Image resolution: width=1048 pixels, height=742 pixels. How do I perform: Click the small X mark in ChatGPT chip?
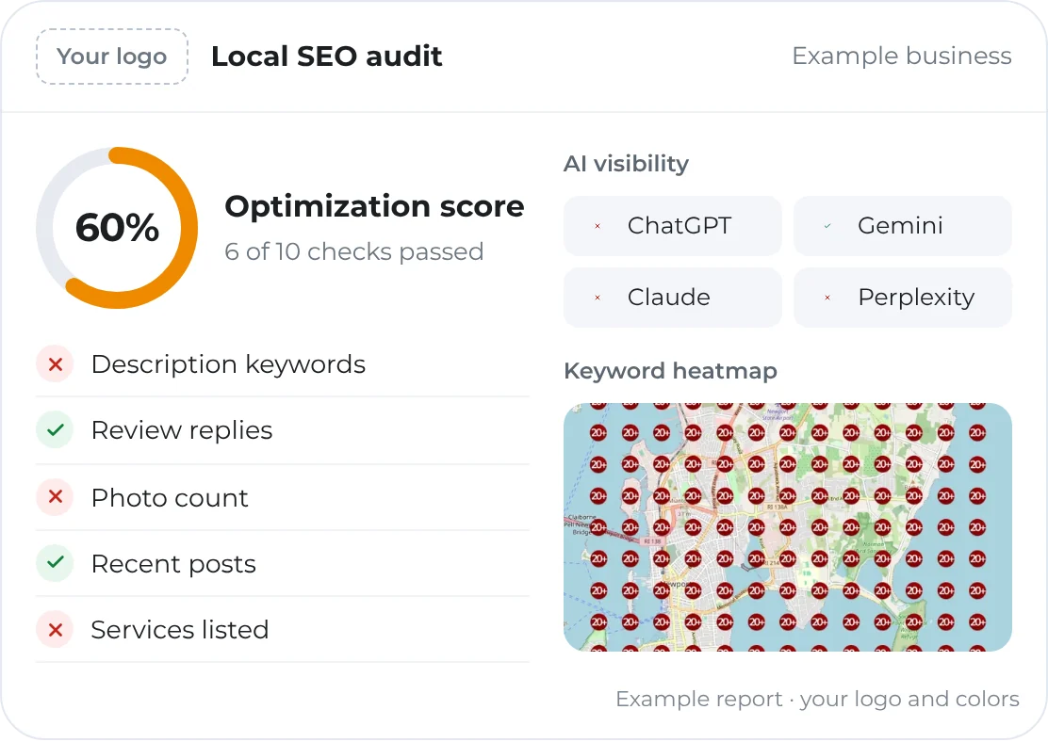point(598,226)
